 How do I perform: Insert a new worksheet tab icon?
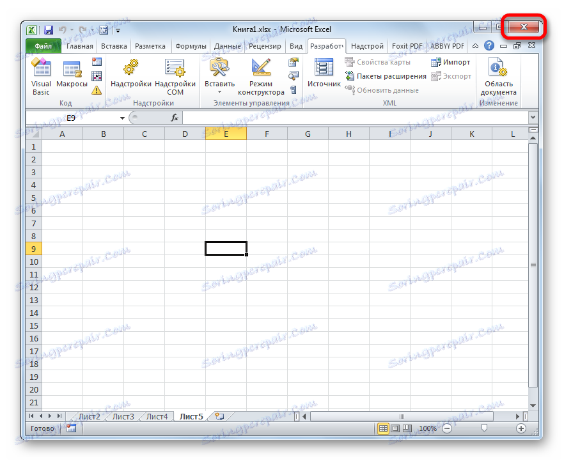(219, 416)
